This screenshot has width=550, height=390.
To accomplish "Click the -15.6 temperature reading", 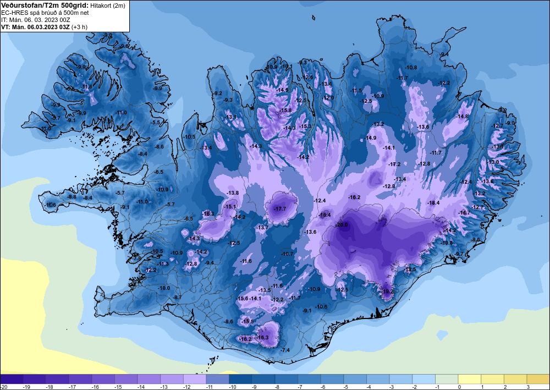I will point(243,299).
